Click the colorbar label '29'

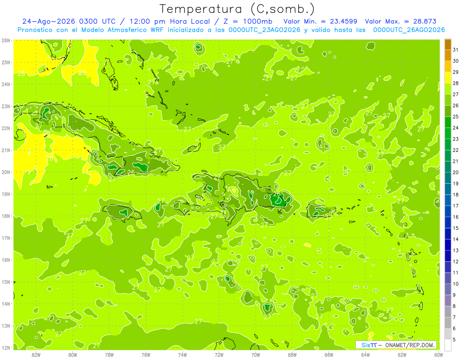[x=456, y=72]
